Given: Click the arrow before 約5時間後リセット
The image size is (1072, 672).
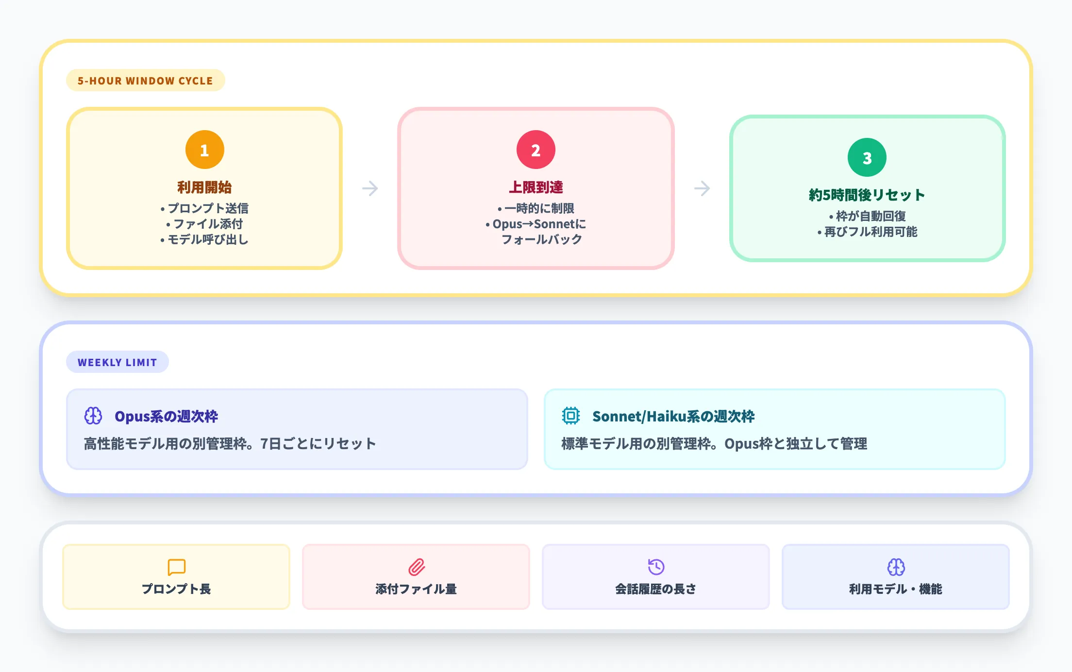Looking at the screenshot, I should [x=702, y=188].
